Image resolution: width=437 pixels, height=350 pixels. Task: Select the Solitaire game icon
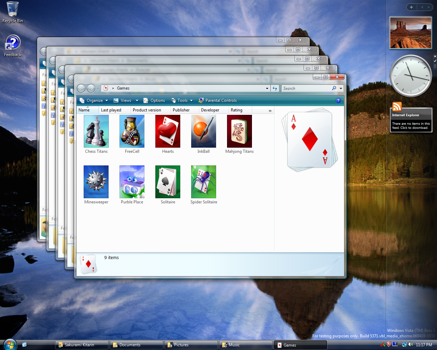(168, 182)
